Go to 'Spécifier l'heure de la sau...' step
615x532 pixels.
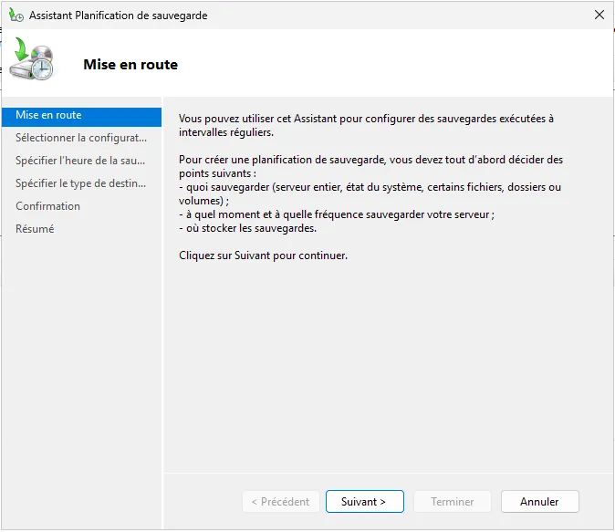tap(81, 161)
